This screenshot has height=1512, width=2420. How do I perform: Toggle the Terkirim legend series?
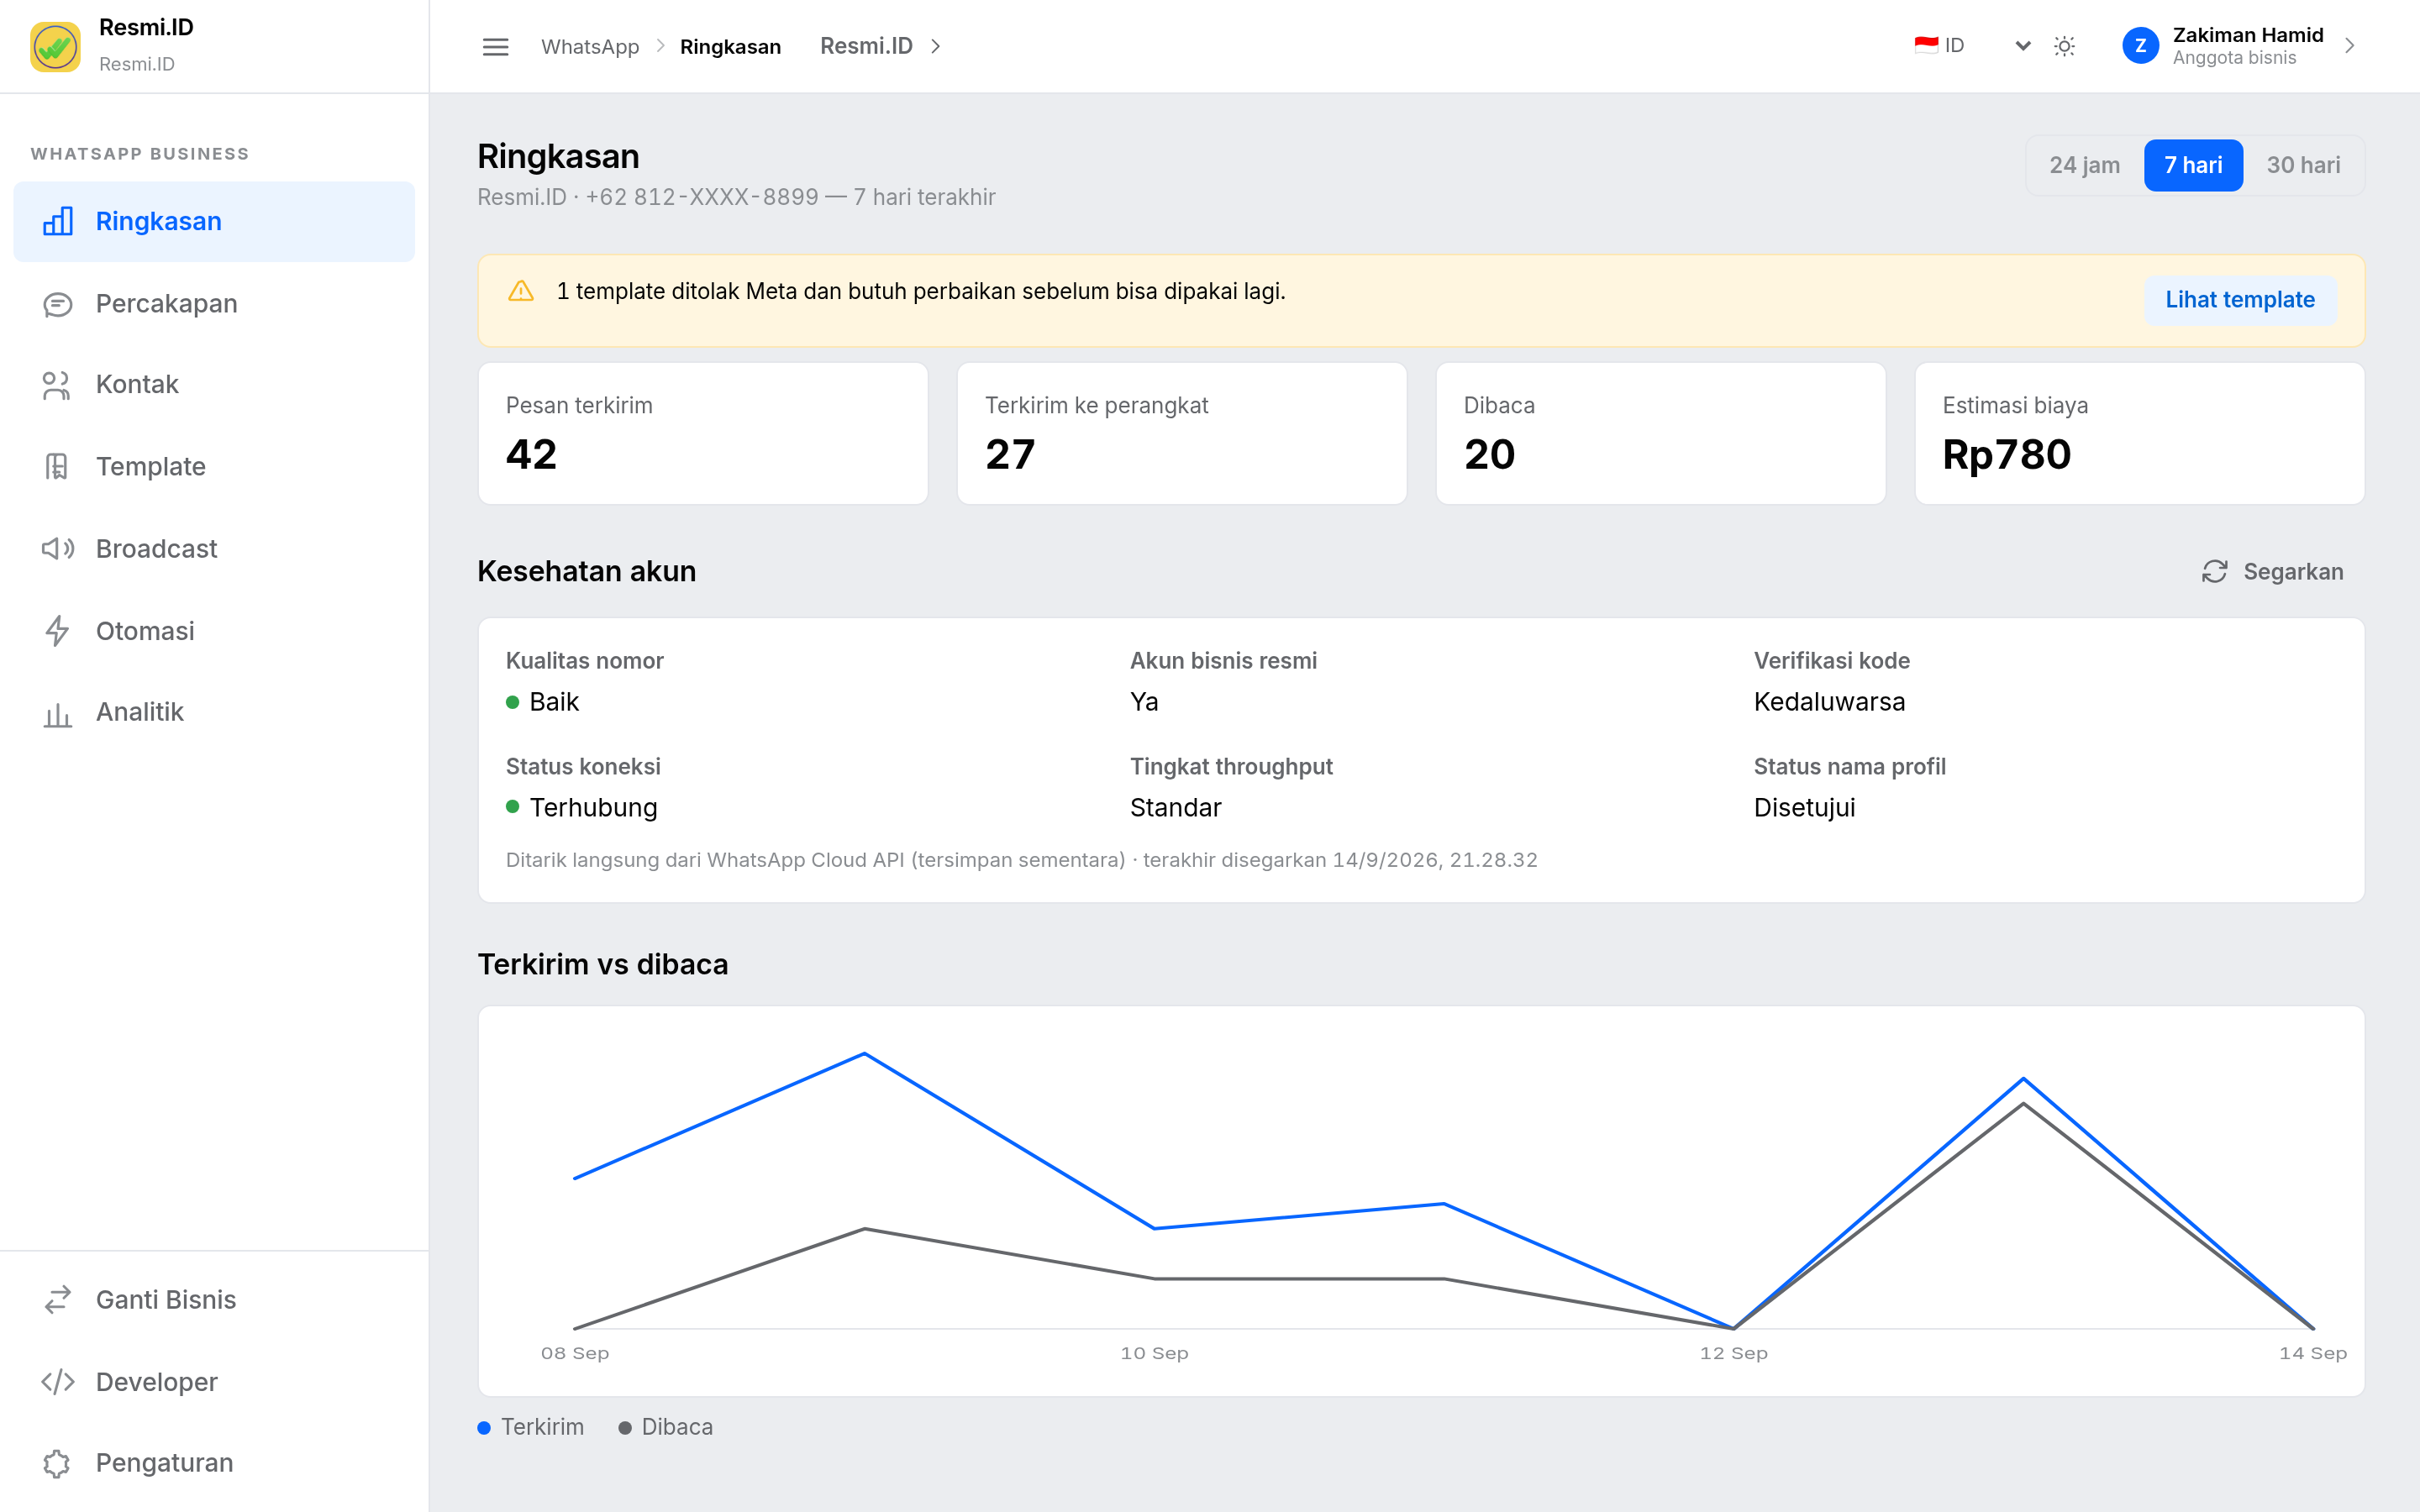point(531,1426)
